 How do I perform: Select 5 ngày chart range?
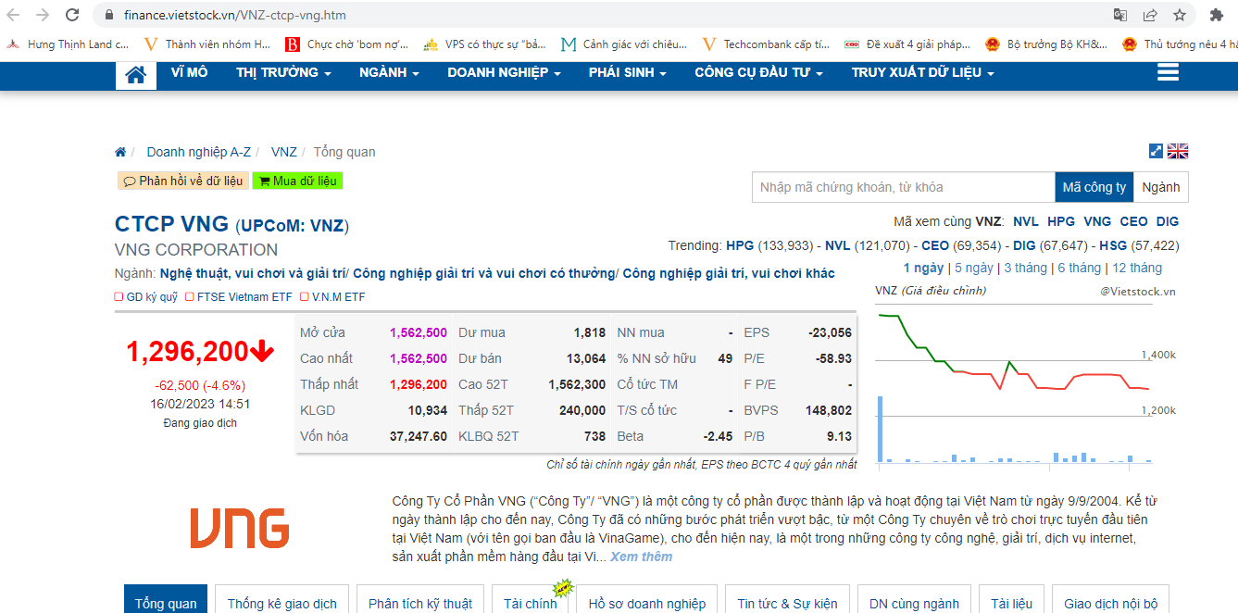[x=974, y=268]
